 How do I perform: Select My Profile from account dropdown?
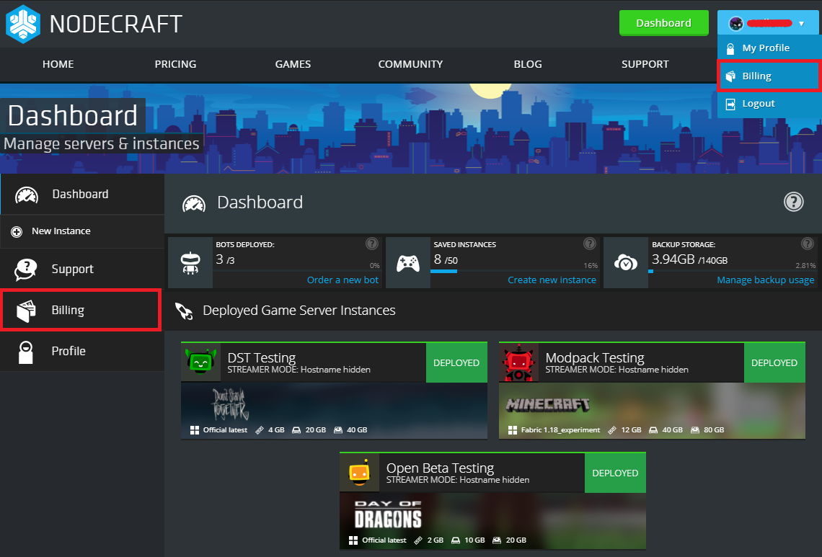[769, 48]
